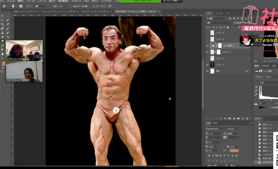Hide the レベル補正 1 adjustment layer

(x=207, y=45)
